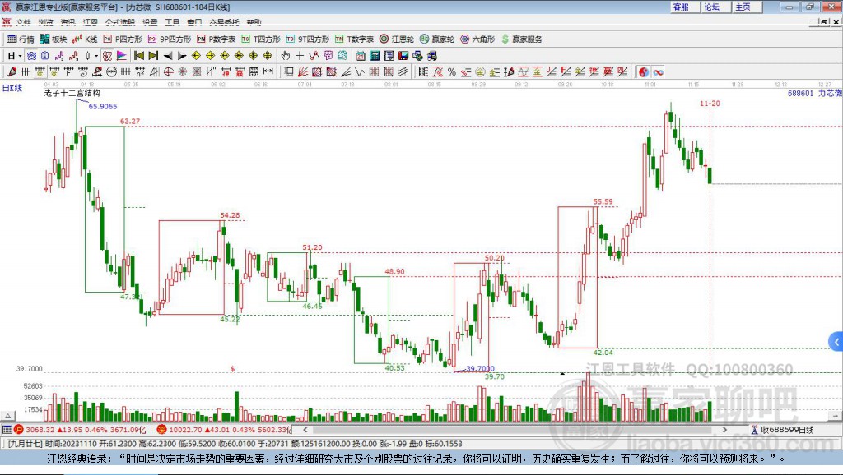Open the 设置 menu
843x475 pixels.
pos(150,22)
